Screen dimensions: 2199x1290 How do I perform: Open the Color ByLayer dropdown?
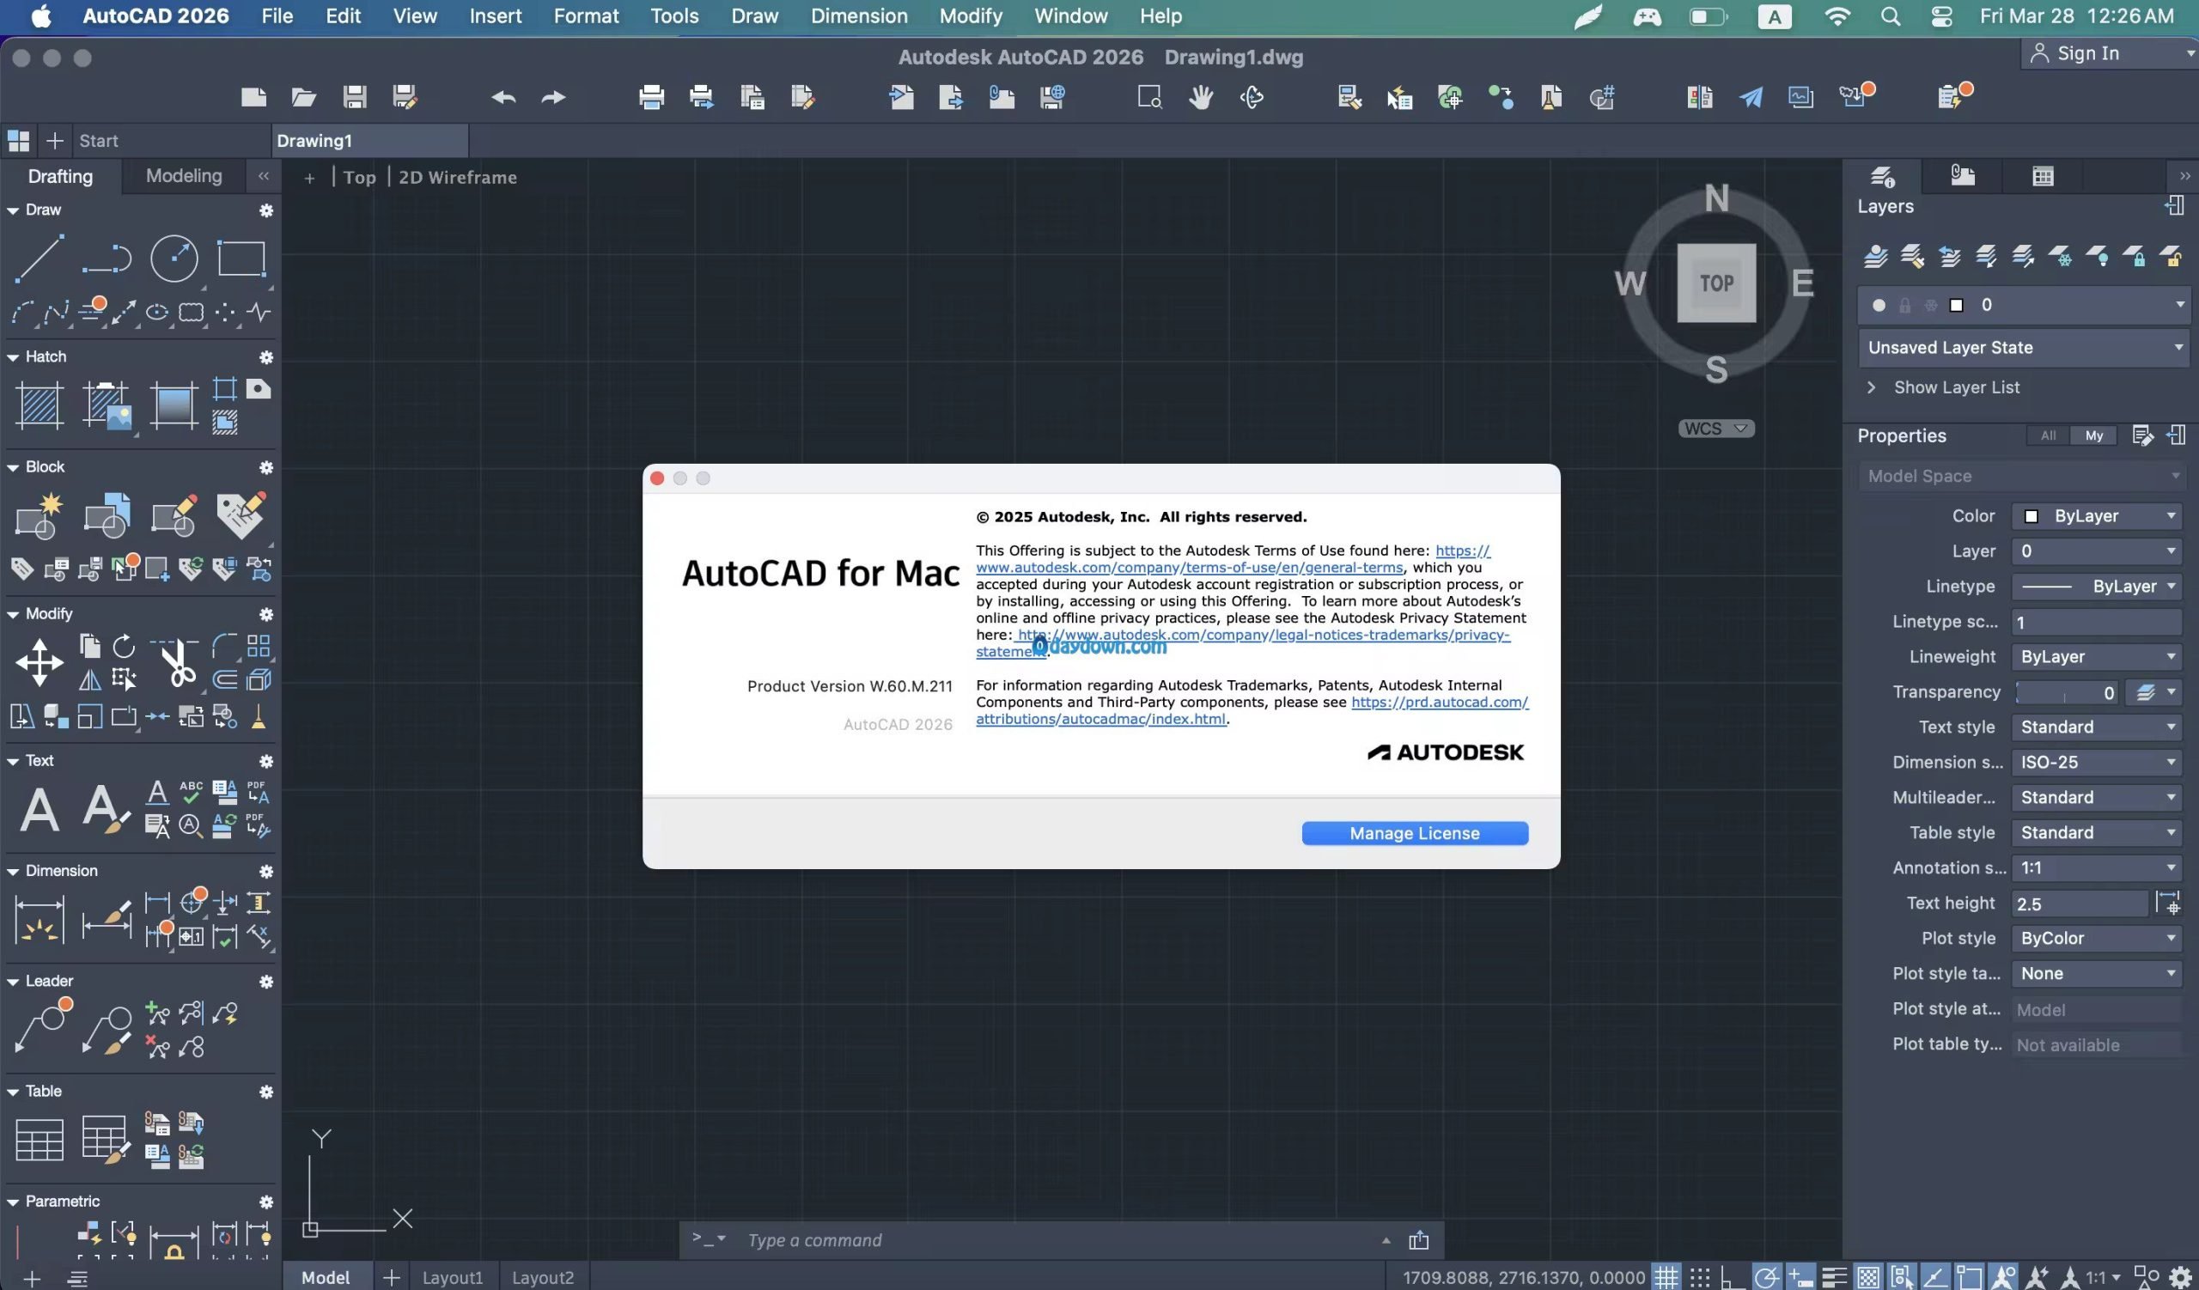coord(2097,516)
